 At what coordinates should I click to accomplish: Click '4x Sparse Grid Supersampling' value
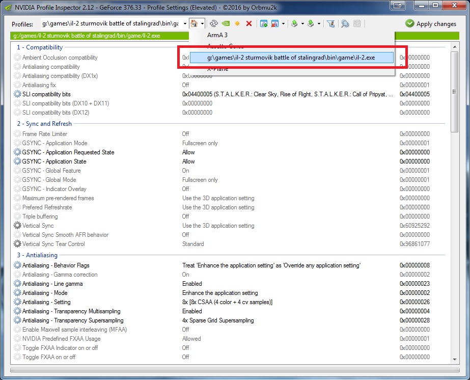coord(218,320)
